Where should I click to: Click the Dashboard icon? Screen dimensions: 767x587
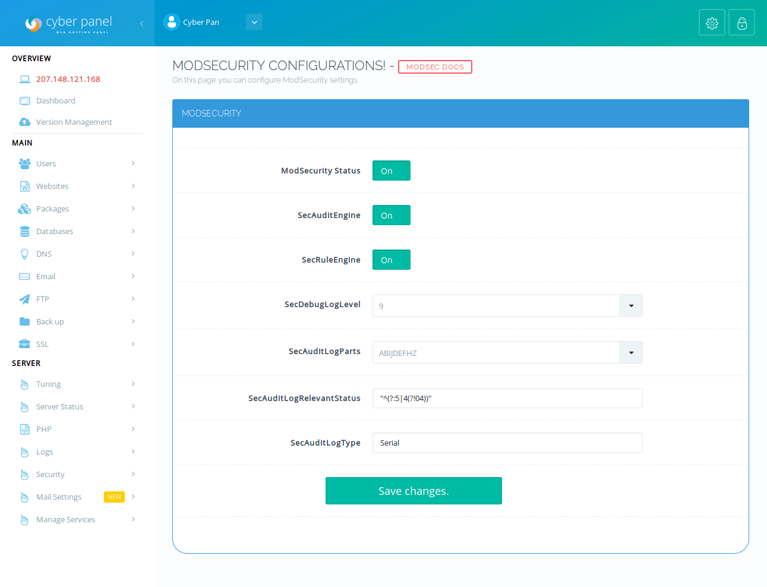[x=24, y=100]
